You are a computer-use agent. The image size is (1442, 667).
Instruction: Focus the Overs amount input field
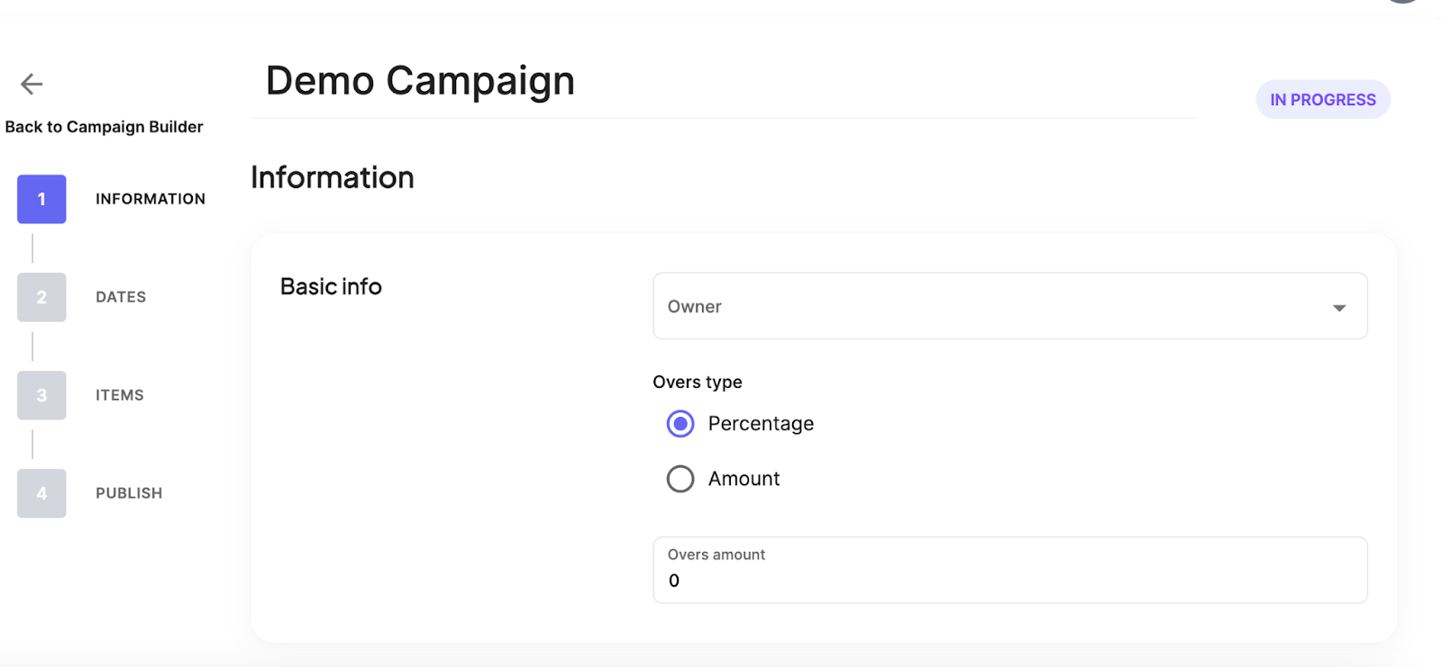(x=1009, y=580)
